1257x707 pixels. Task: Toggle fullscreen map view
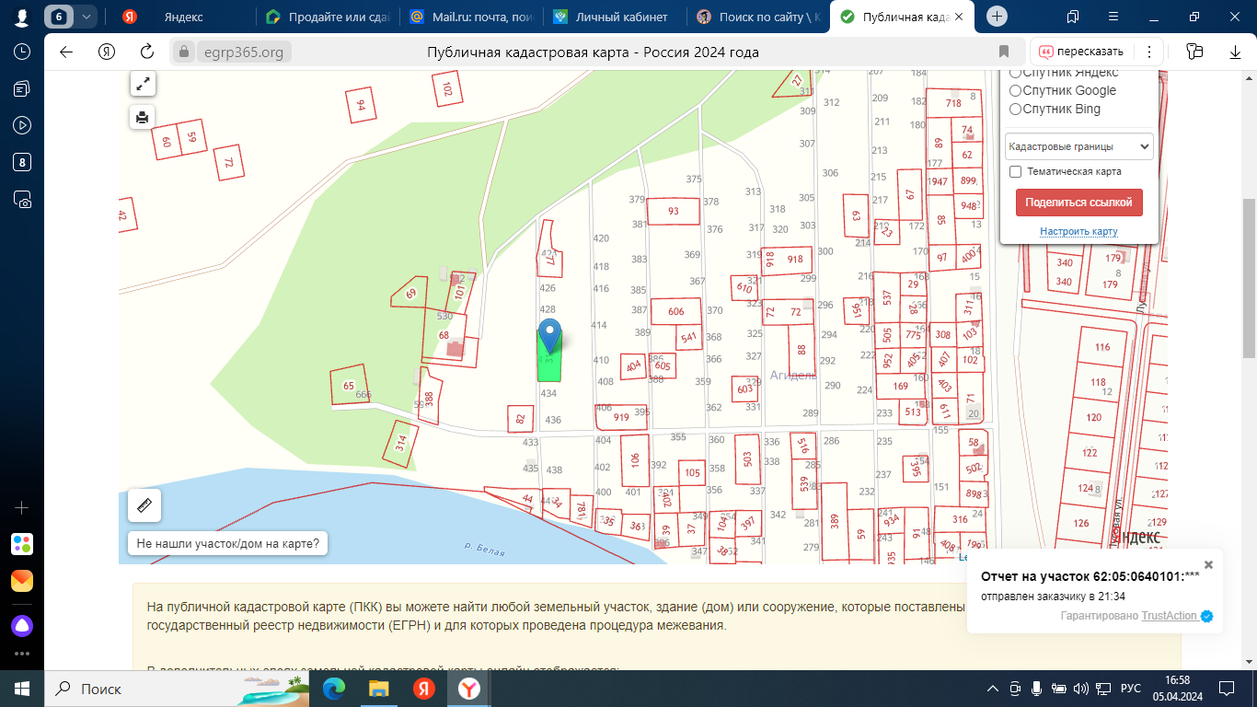[x=143, y=84]
